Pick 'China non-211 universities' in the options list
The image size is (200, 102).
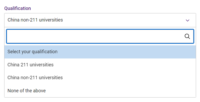pyautogui.click(x=100, y=78)
